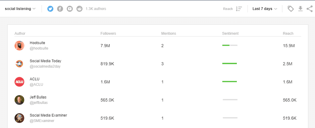The height and width of the screenshot is (128, 315).
Task: Open the tag icon
Action: point(291,9)
